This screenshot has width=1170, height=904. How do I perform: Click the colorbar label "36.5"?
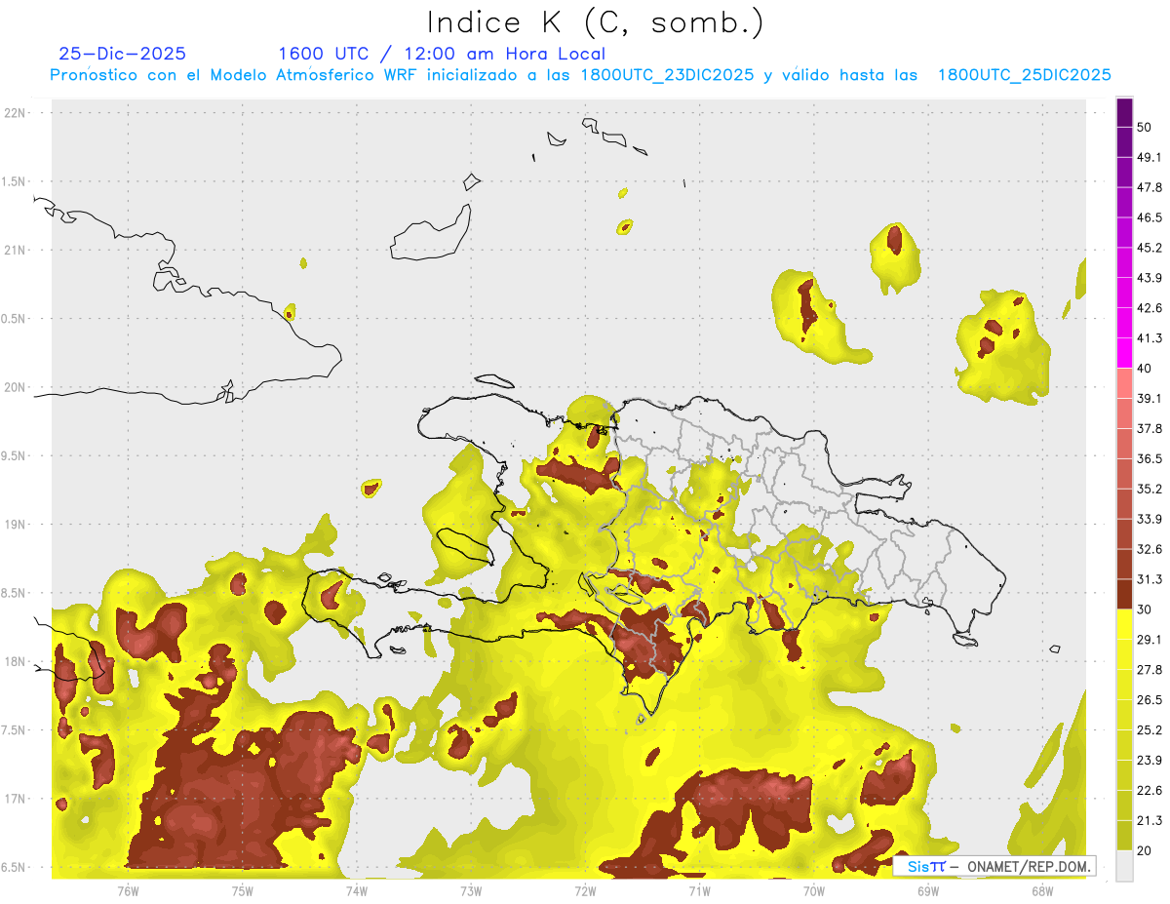coord(1150,459)
